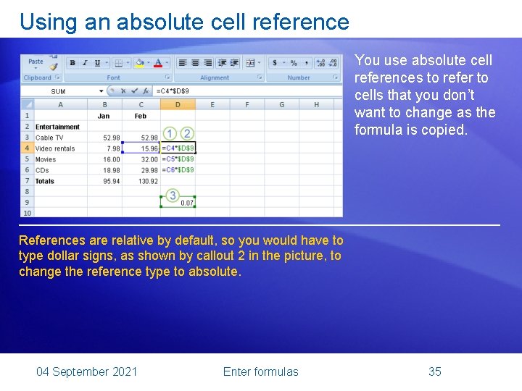This screenshot has width=522, height=391.
Task: Align text right in the ribbon
Action: [x=208, y=63]
